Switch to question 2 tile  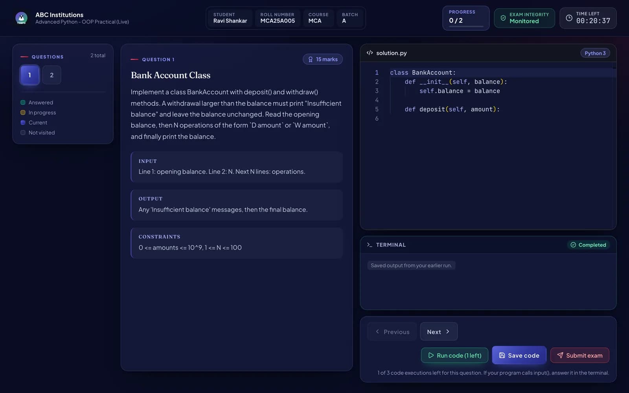tap(51, 75)
